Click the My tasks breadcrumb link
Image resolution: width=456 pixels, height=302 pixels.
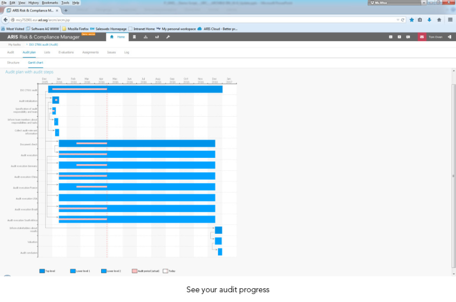pos(14,44)
